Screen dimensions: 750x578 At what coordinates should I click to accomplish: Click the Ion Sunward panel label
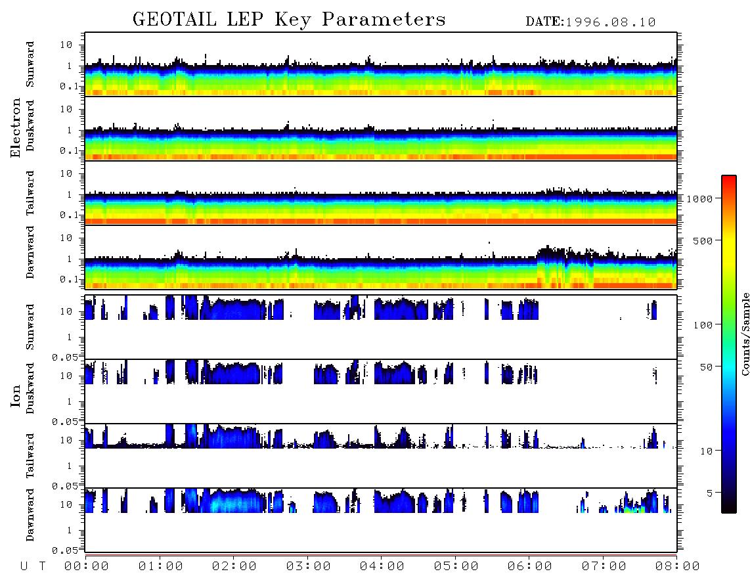(x=30, y=327)
